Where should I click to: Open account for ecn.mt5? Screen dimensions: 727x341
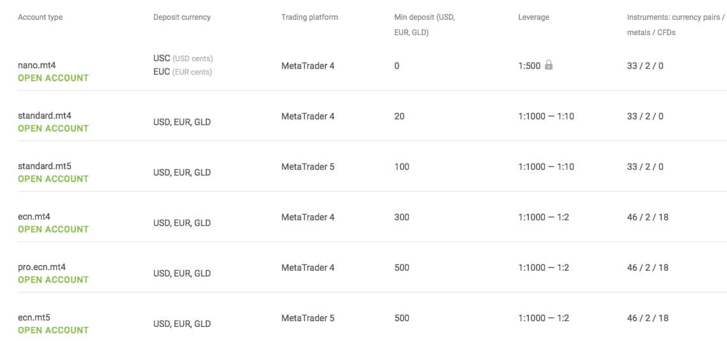53,330
